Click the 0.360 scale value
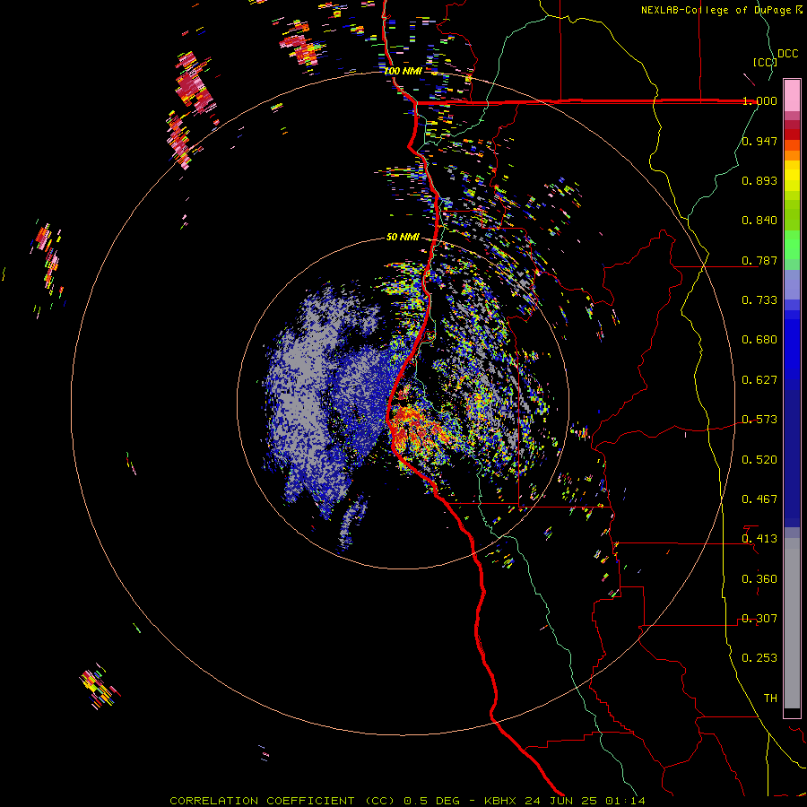This screenshot has height=807, width=807. [x=759, y=579]
